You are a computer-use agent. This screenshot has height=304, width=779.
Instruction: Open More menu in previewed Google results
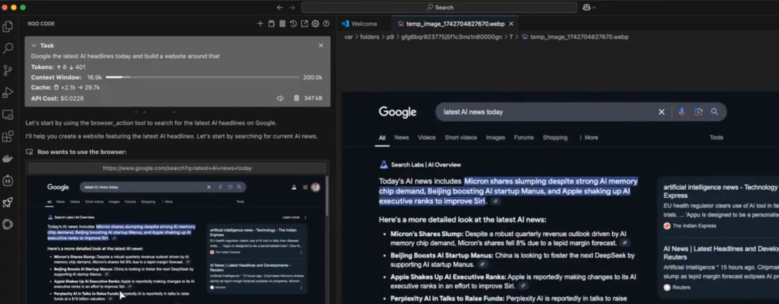589,137
